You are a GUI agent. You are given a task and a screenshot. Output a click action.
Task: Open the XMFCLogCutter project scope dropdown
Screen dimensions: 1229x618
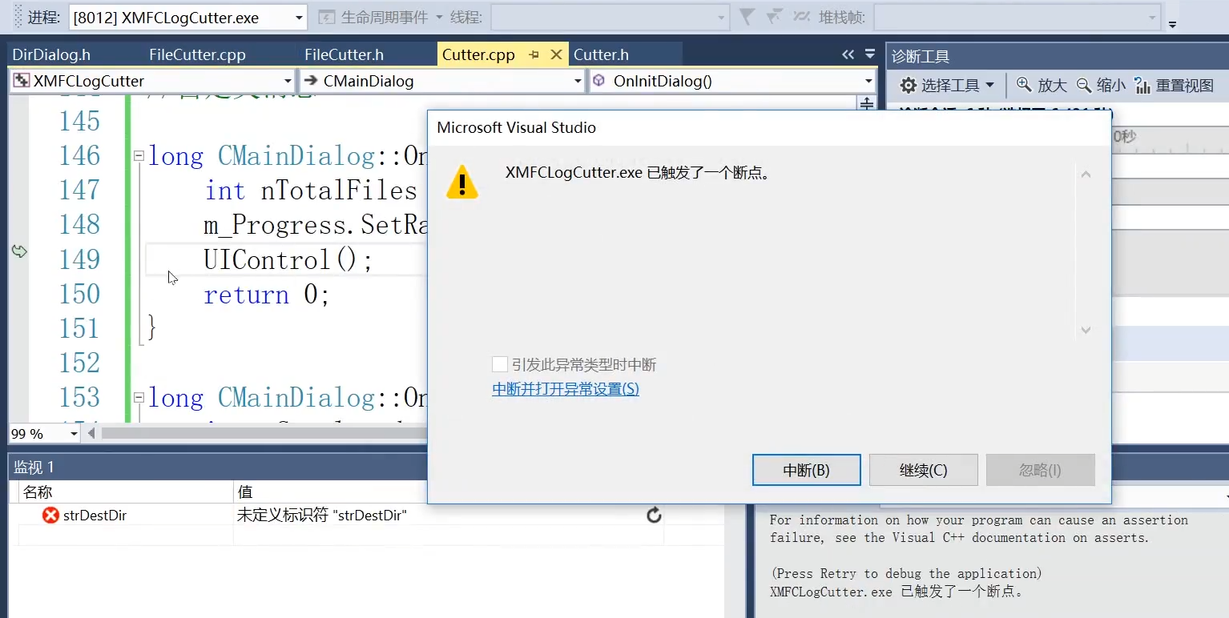click(152, 81)
